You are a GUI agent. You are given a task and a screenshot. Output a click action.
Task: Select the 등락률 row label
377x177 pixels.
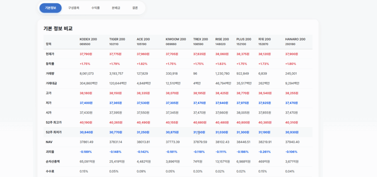[50, 64]
